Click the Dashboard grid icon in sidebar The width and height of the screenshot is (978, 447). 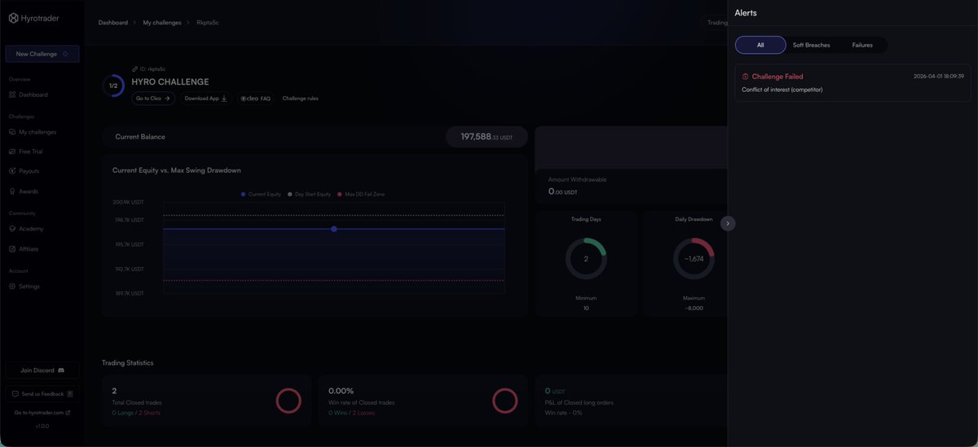pyautogui.click(x=12, y=94)
